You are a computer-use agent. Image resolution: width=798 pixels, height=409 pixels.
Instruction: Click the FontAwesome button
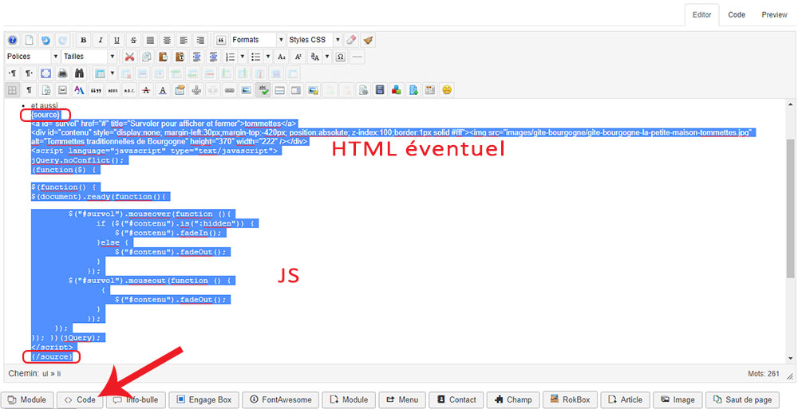(280, 400)
